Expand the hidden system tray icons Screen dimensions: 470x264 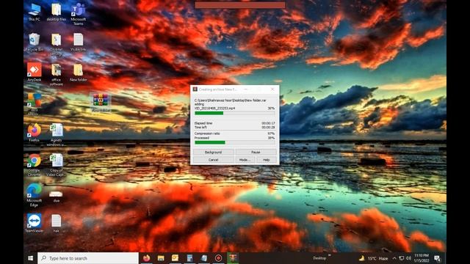pyautogui.click(x=394, y=258)
